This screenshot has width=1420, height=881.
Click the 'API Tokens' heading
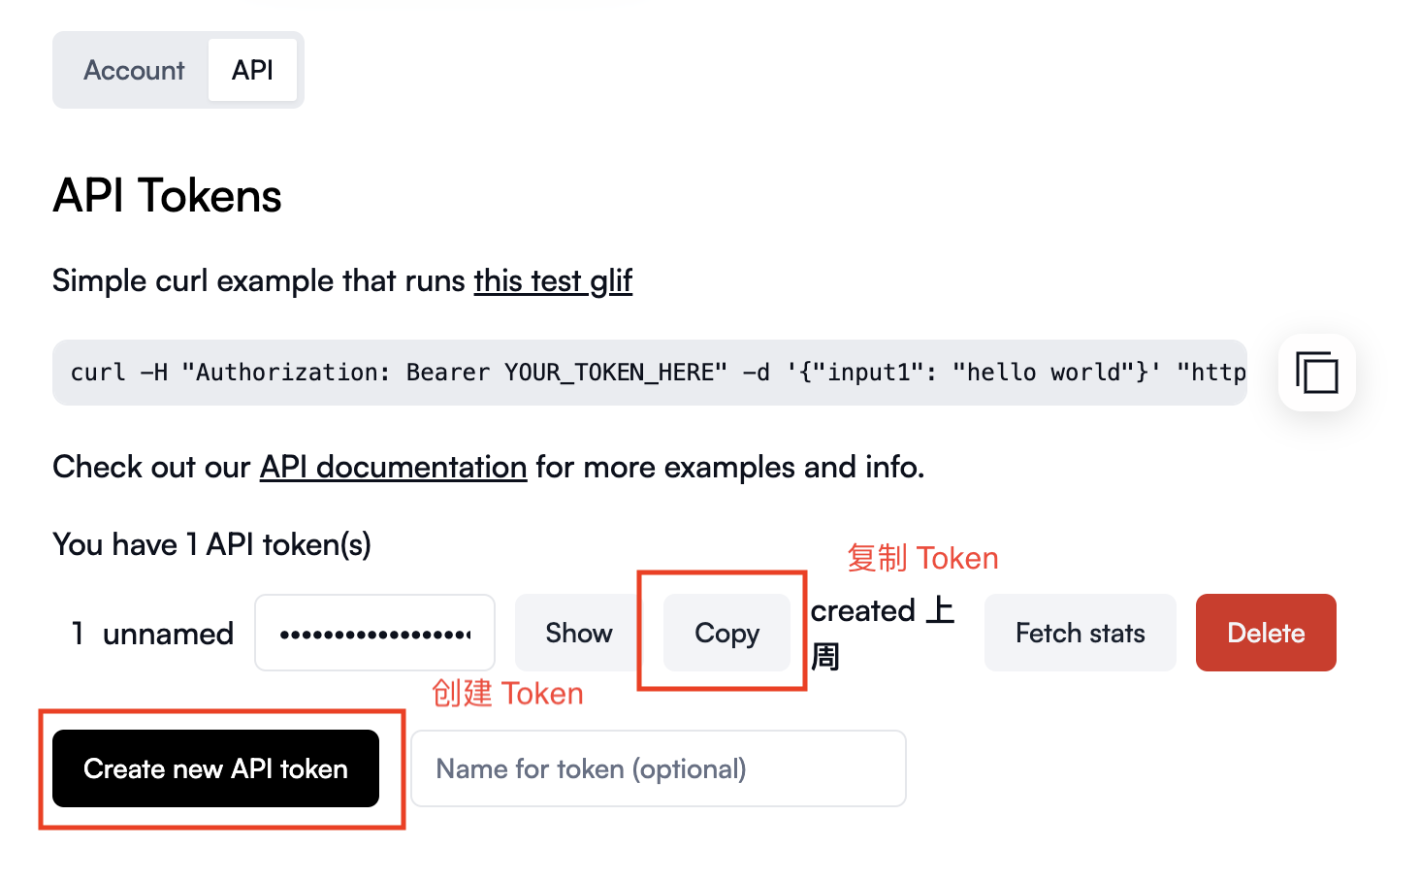tap(167, 196)
